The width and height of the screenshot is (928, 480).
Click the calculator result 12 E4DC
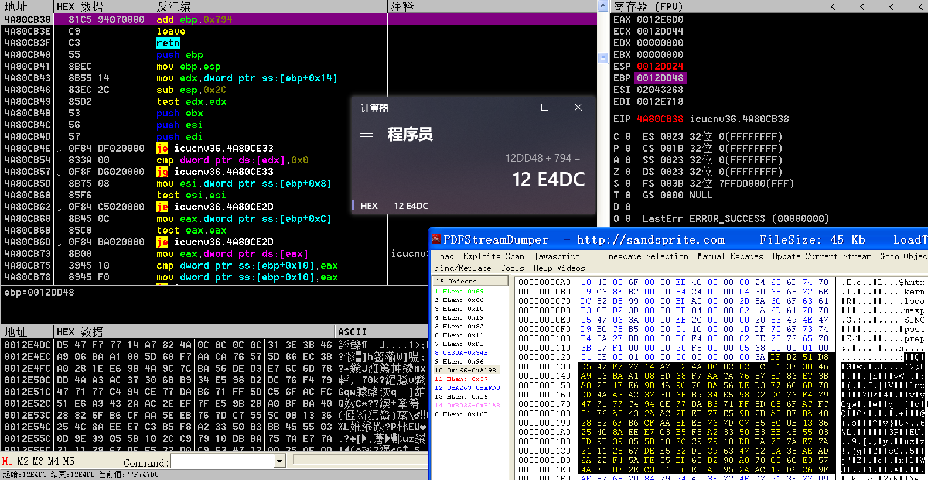pyautogui.click(x=548, y=179)
